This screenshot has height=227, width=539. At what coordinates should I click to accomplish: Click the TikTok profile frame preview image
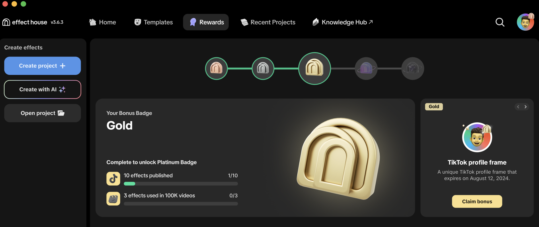click(x=477, y=137)
